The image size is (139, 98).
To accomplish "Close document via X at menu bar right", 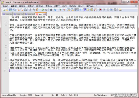I will pos(136,6).
